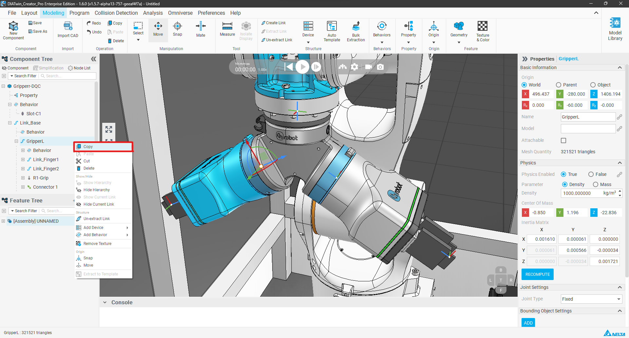Open the Analysis tab
This screenshot has width=629, height=338.
click(153, 13)
